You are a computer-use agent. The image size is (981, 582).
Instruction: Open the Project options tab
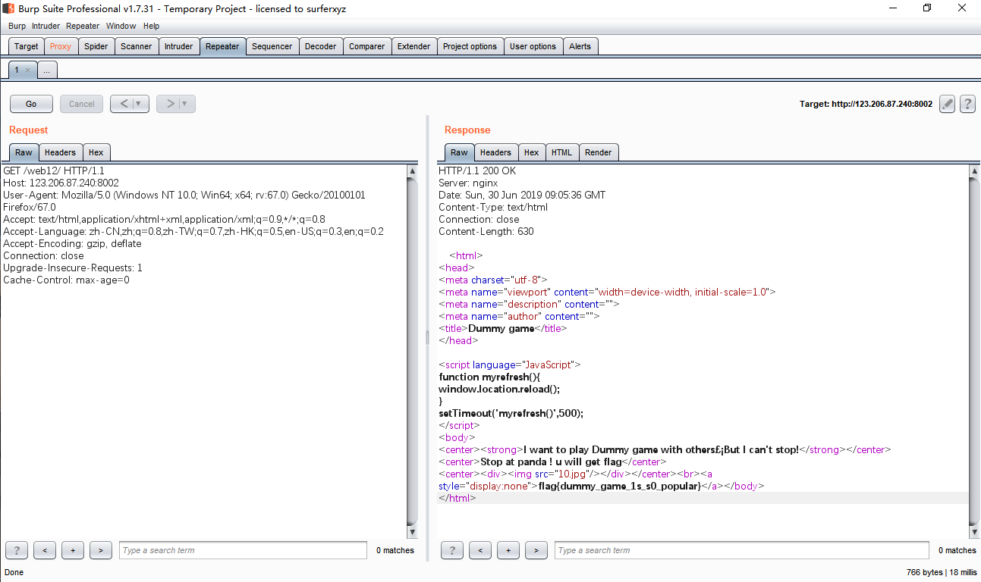pos(470,46)
